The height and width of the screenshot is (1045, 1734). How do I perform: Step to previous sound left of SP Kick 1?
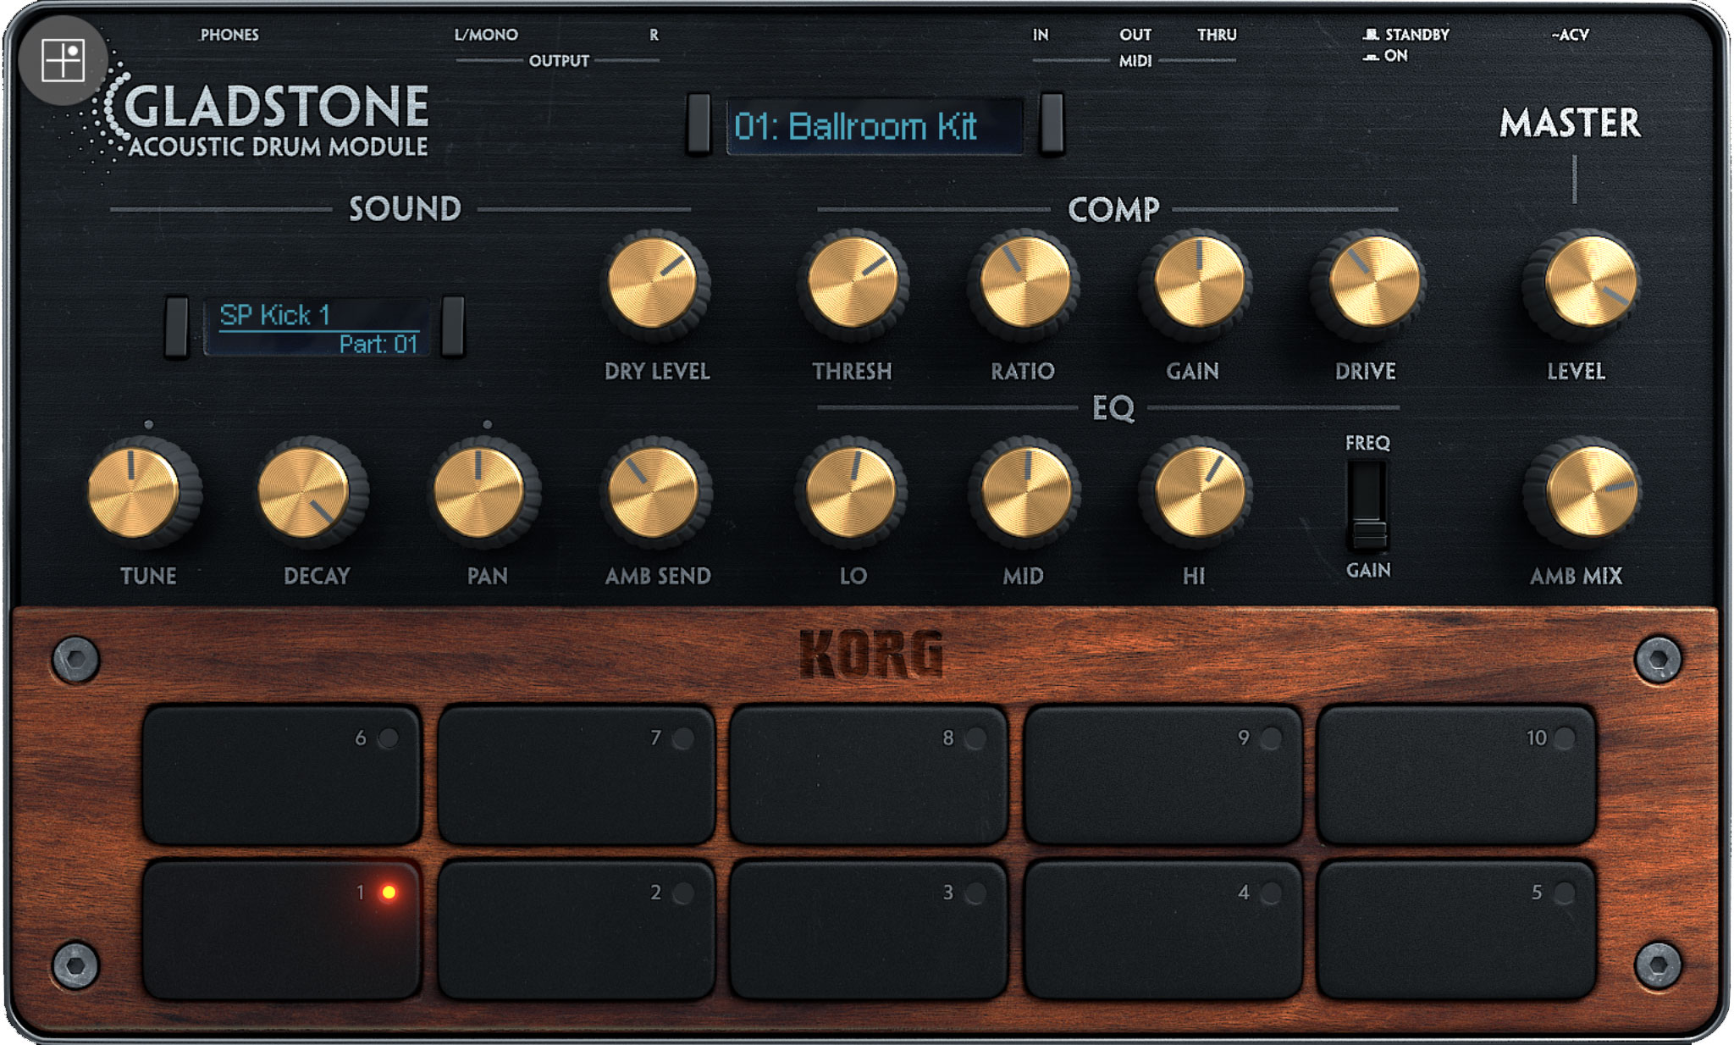pos(176,326)
